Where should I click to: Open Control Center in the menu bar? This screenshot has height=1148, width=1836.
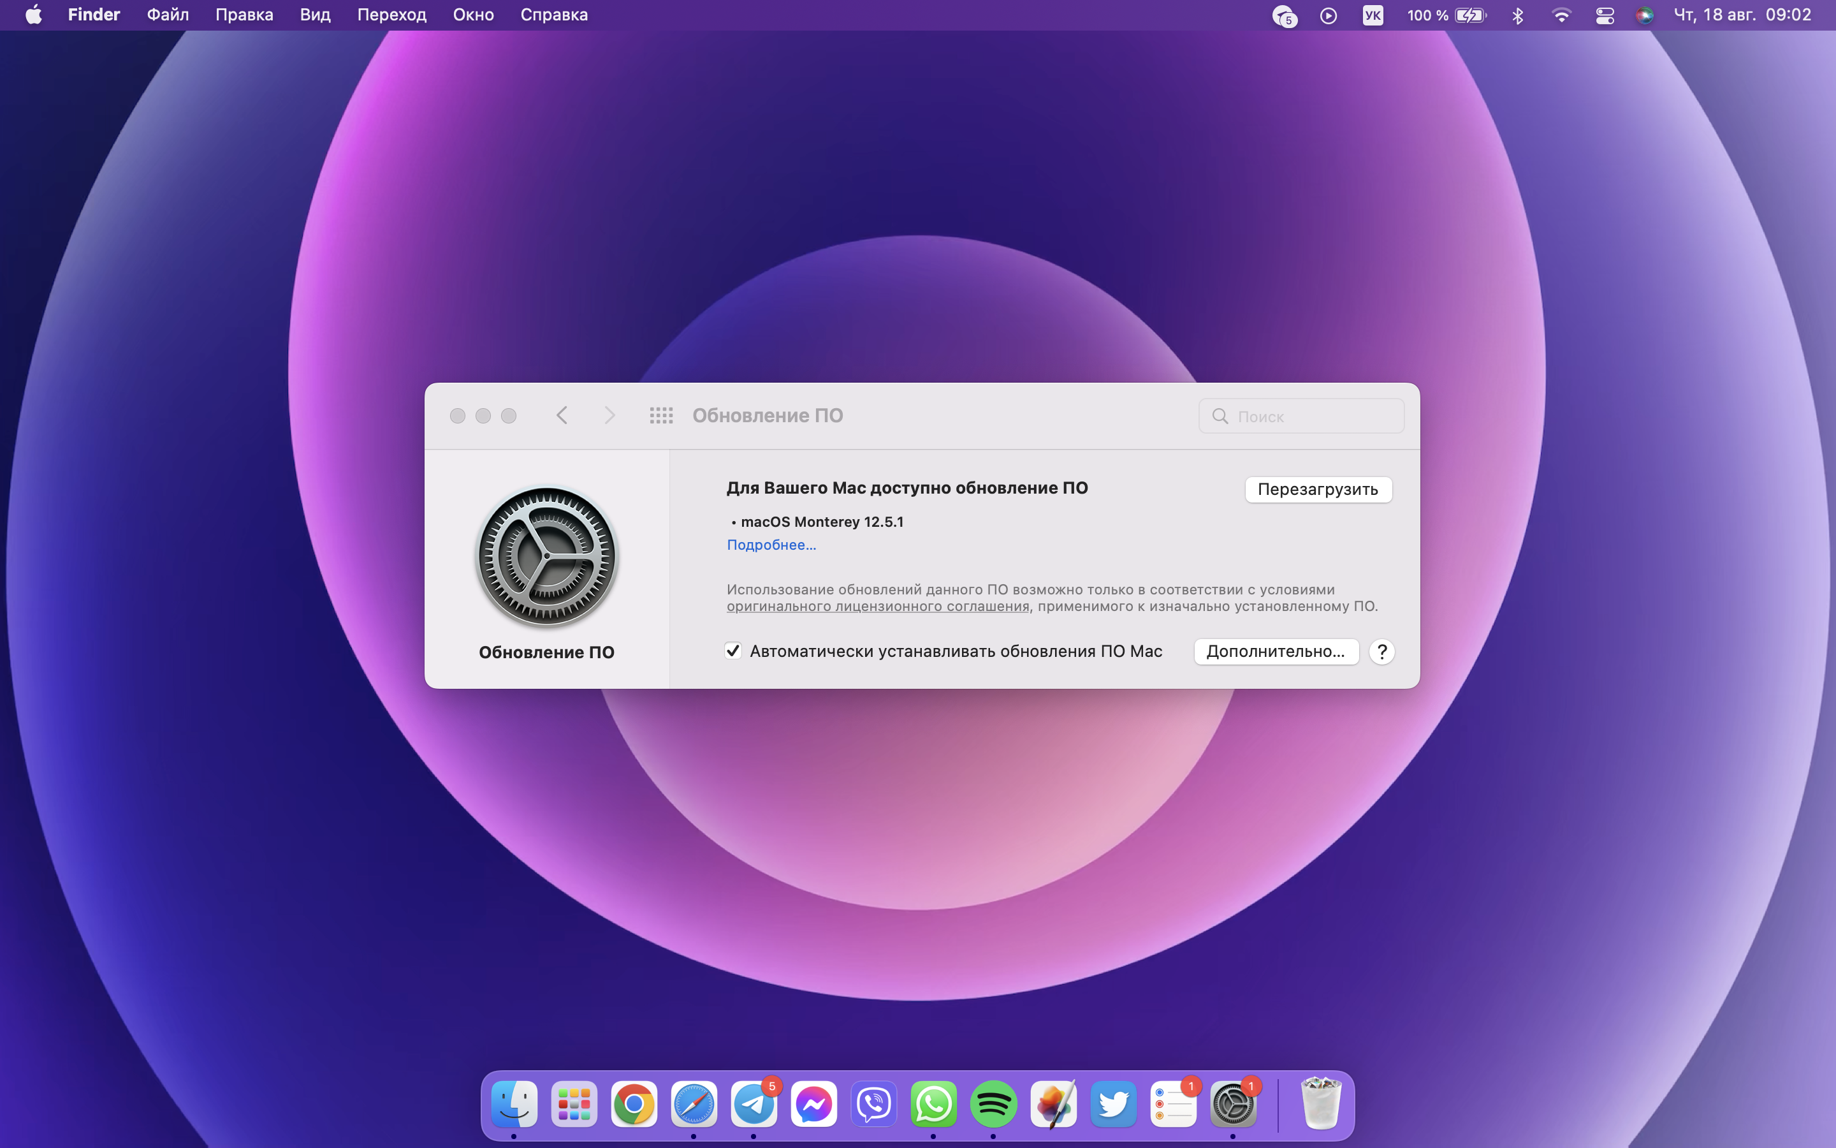pos(1605,15)
